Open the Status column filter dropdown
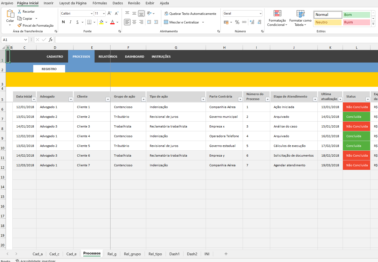The image size is (378, 262). coord(367,99)
